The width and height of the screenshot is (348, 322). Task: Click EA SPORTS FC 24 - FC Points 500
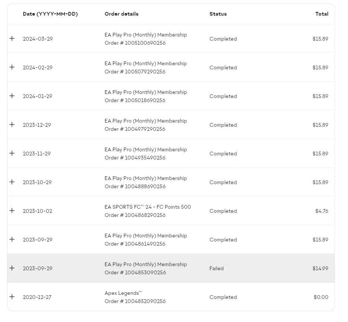click(x=148, y=207)
